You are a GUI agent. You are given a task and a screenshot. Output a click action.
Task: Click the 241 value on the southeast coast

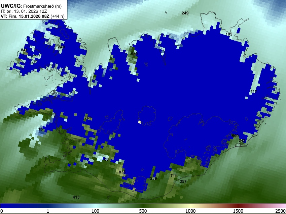click(x=242, y=141)
